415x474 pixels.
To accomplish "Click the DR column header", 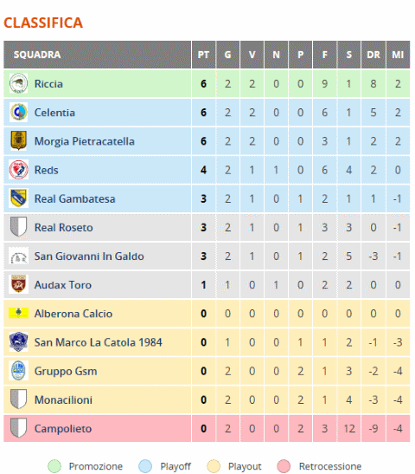I will [x=373, y=55].
